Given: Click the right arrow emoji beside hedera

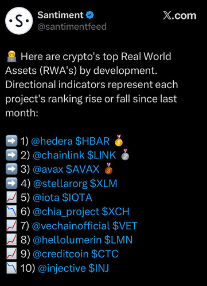Looking at the screenshot, I should [x=11, y=141].
